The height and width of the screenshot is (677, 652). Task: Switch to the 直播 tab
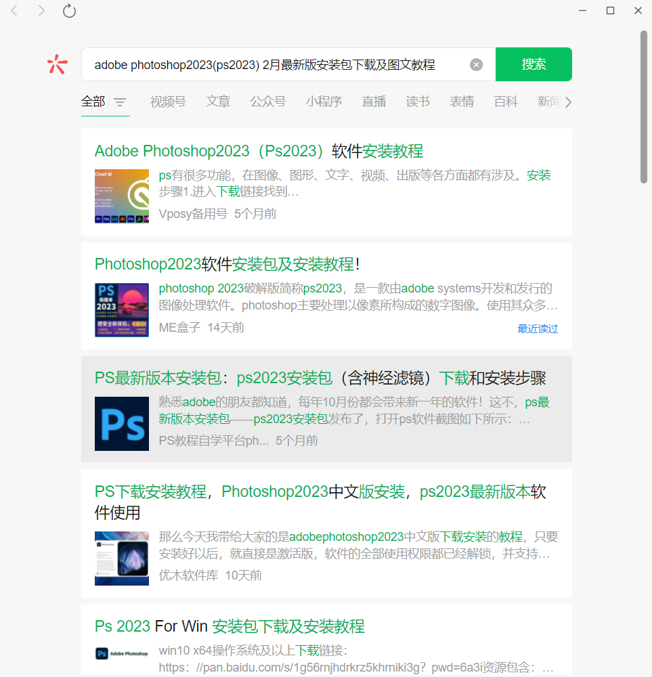coord(374,102)
